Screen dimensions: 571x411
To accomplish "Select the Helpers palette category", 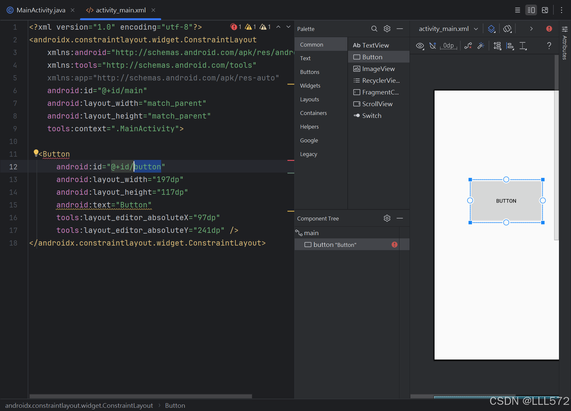I will click(321, 127).
